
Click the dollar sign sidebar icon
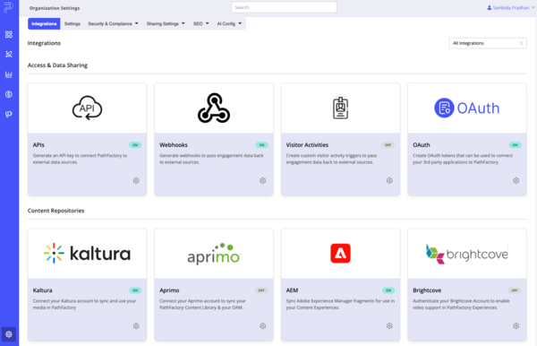click(x=9, y=94)
